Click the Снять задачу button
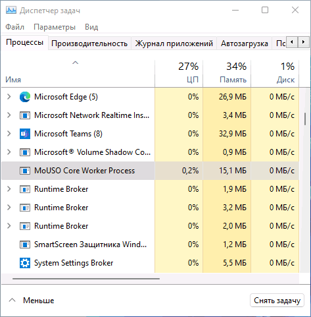The image size is (311, 317). point(277,301)
